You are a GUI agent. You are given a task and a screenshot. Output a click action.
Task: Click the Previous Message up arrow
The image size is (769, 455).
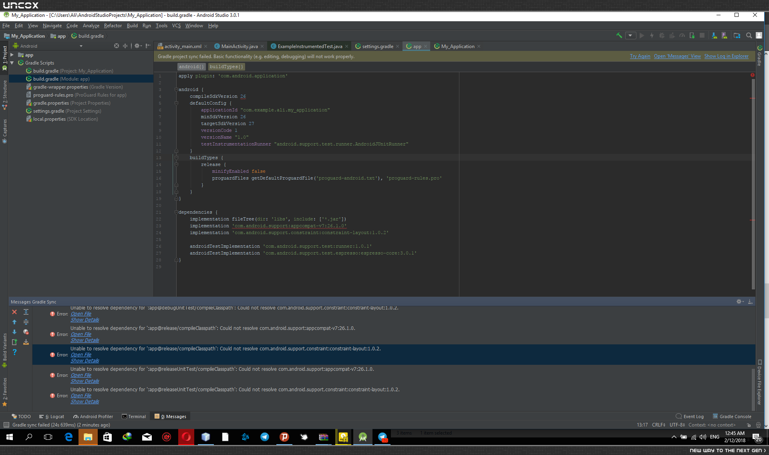14,322
